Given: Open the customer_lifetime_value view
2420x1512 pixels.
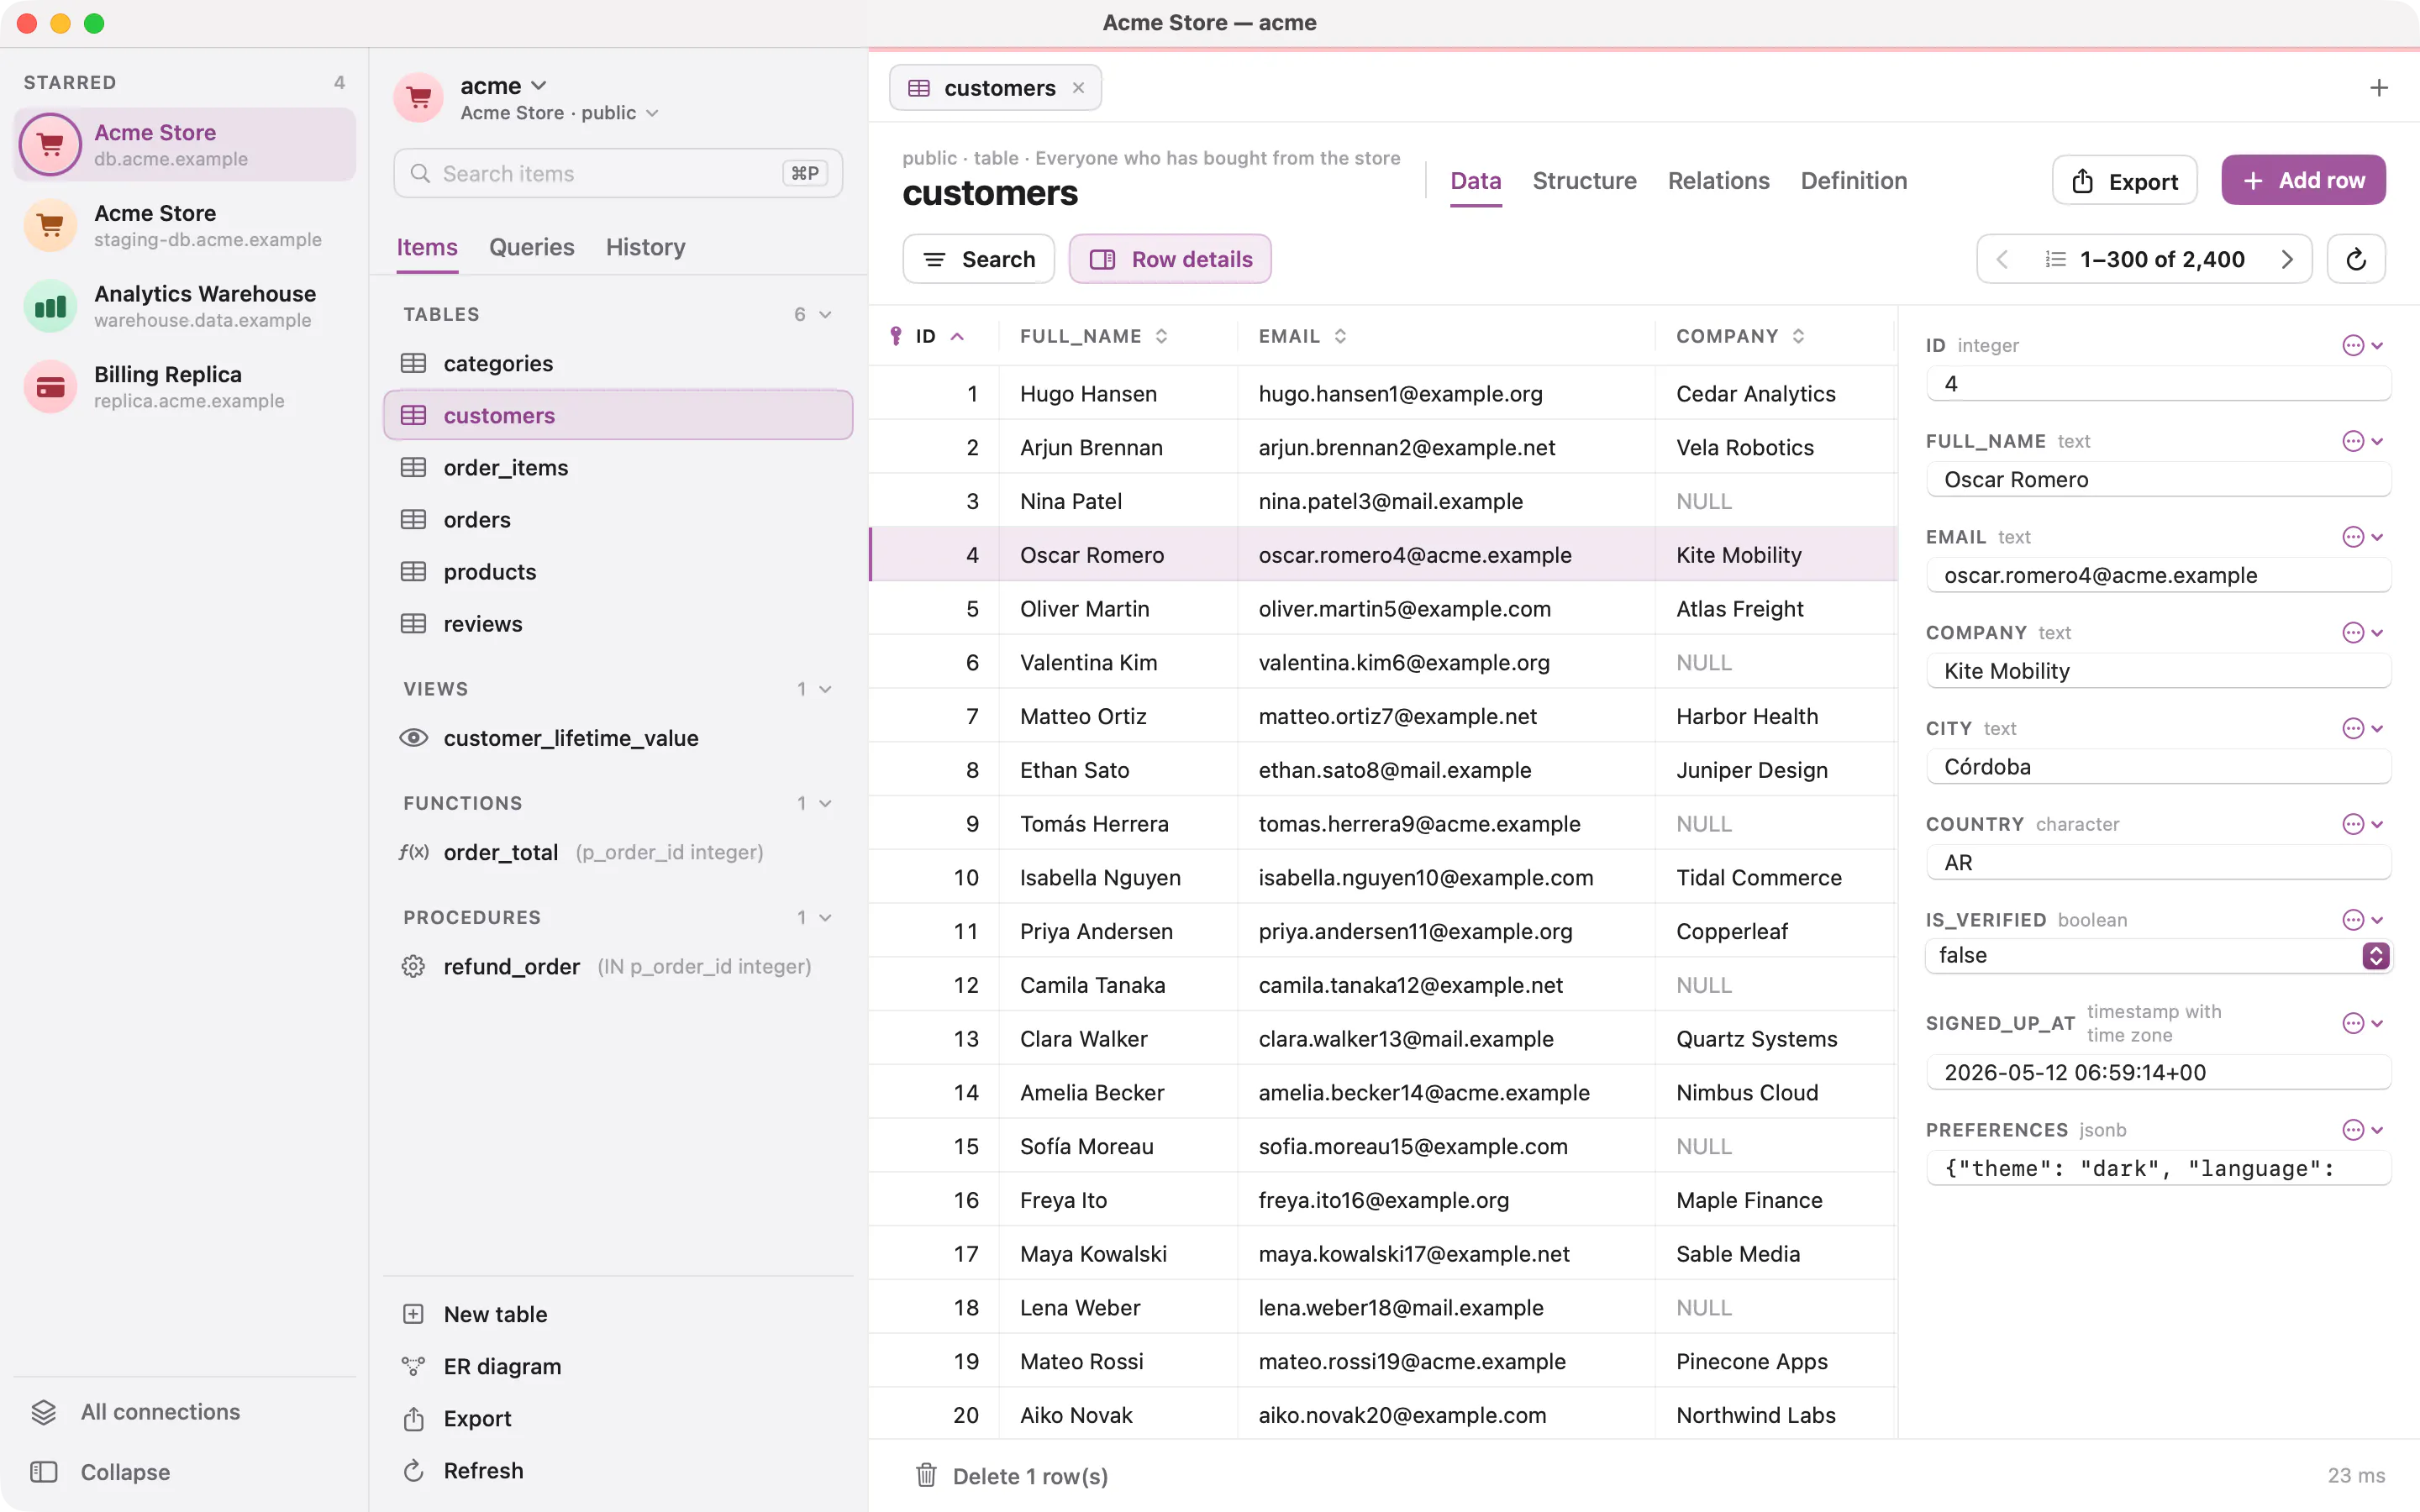Looking at the screenshot, I should pos(618,738).
